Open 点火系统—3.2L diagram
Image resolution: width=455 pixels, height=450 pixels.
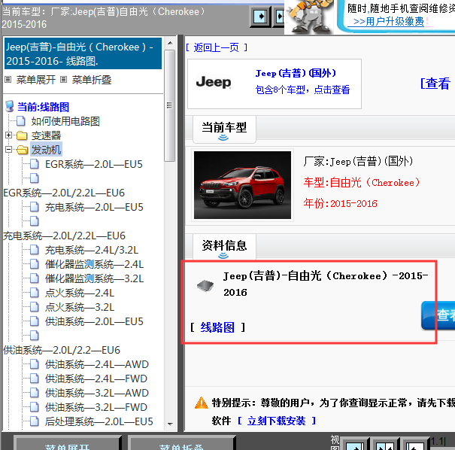(80, 307)
